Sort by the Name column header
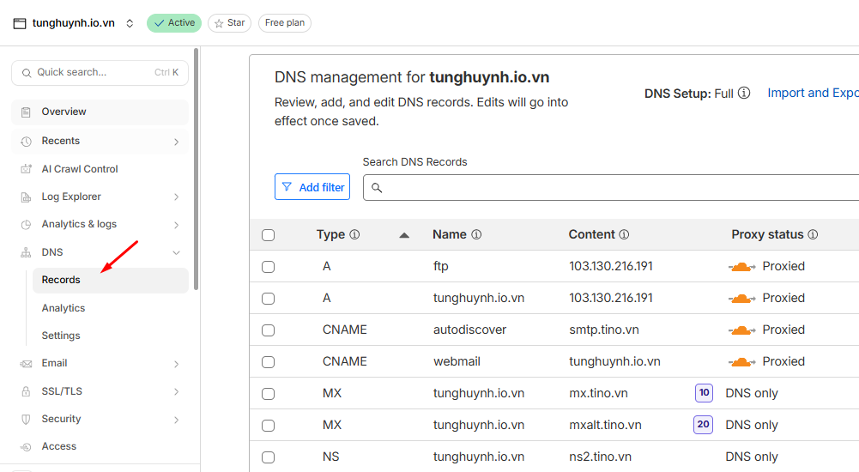This screenshot has width=859, height=472. click(x=449, y=234)
